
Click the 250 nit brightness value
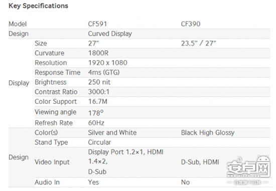coord(99,82)
